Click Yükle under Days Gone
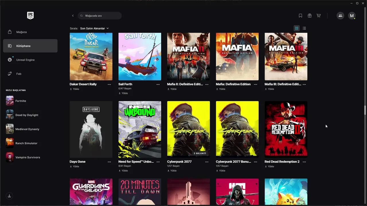367x206 pixels. tap(74, 166)
